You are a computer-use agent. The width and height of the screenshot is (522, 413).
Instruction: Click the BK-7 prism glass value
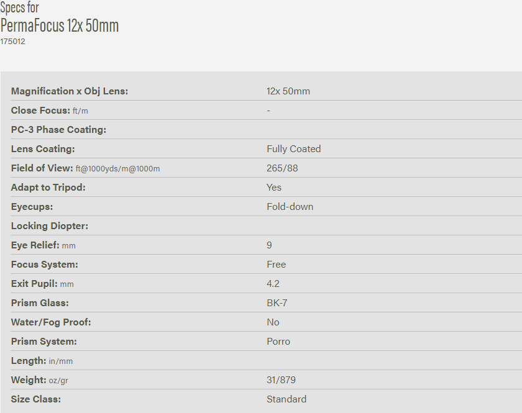(x=277, y=303)
